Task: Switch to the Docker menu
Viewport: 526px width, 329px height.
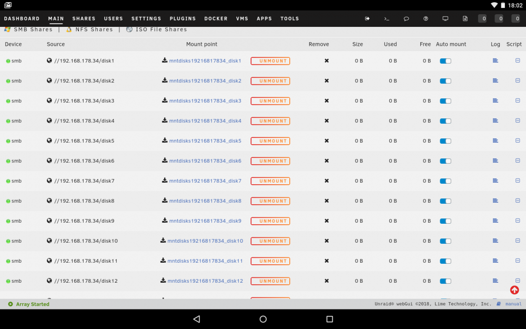Action: 216,18
